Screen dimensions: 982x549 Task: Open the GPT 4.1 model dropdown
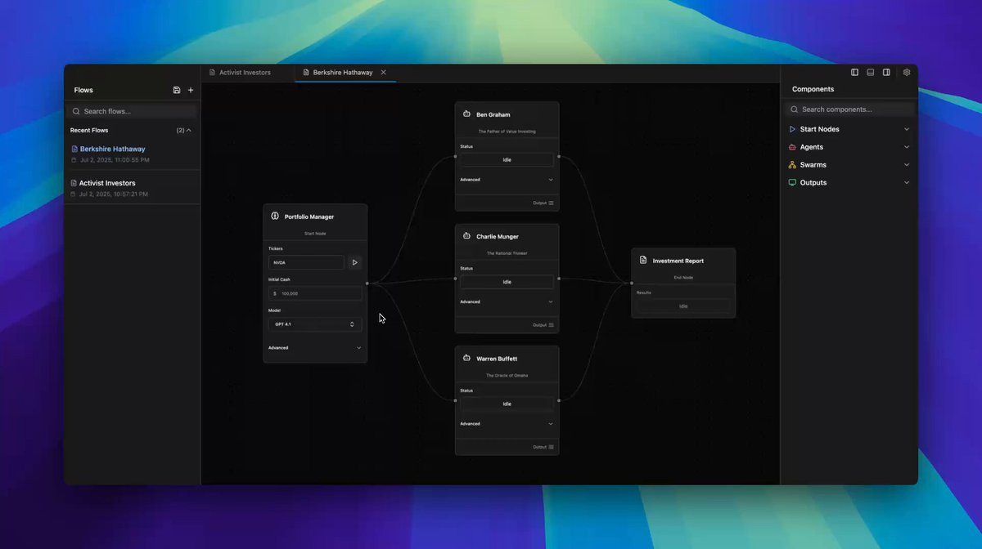pos(315,324)
